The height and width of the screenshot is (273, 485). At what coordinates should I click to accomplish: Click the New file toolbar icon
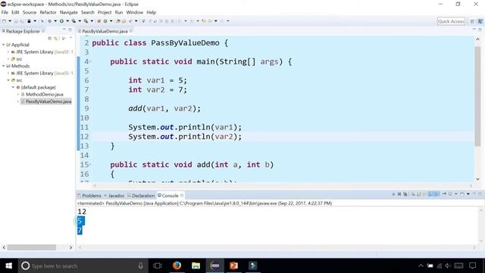[x=4, y=21]
